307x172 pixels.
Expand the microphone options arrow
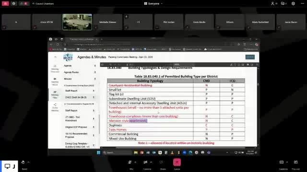coord(135,162)
